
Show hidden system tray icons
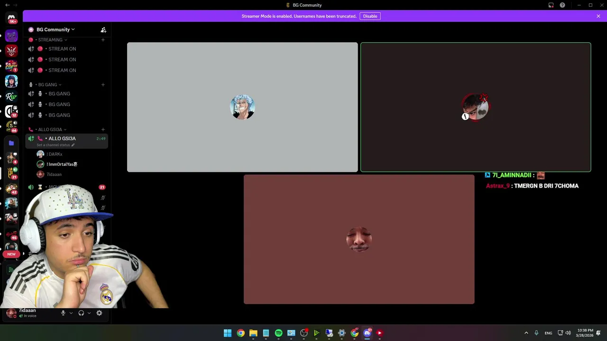coord(526,333)
